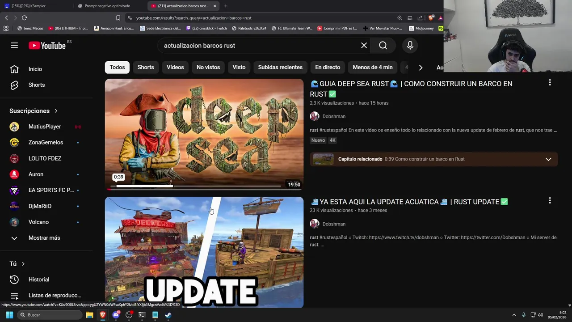The image size is (572, 322).
Task: Seek along the deep sea preview progress bar
Action: point(196,186)
